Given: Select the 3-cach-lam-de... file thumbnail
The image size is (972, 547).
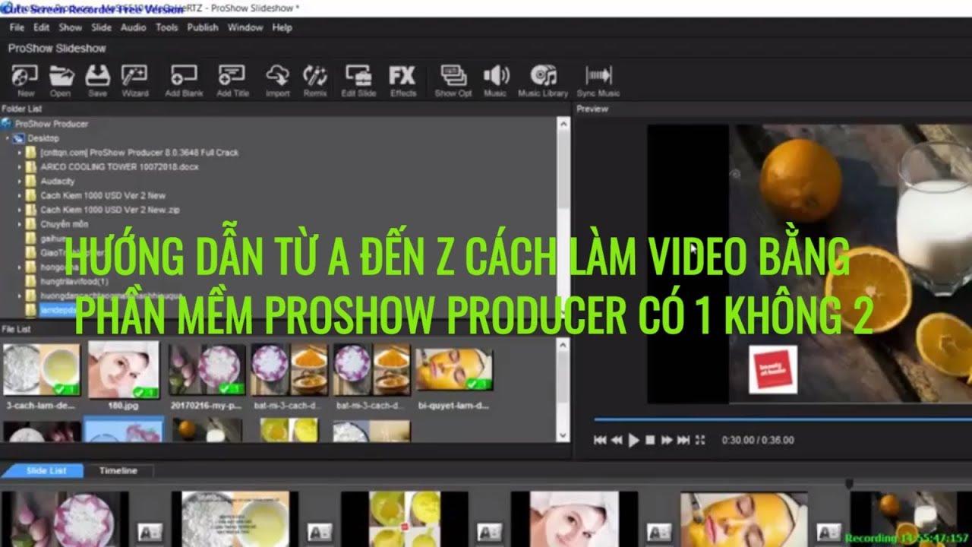Looking at the screenshot, I should 42,369.
